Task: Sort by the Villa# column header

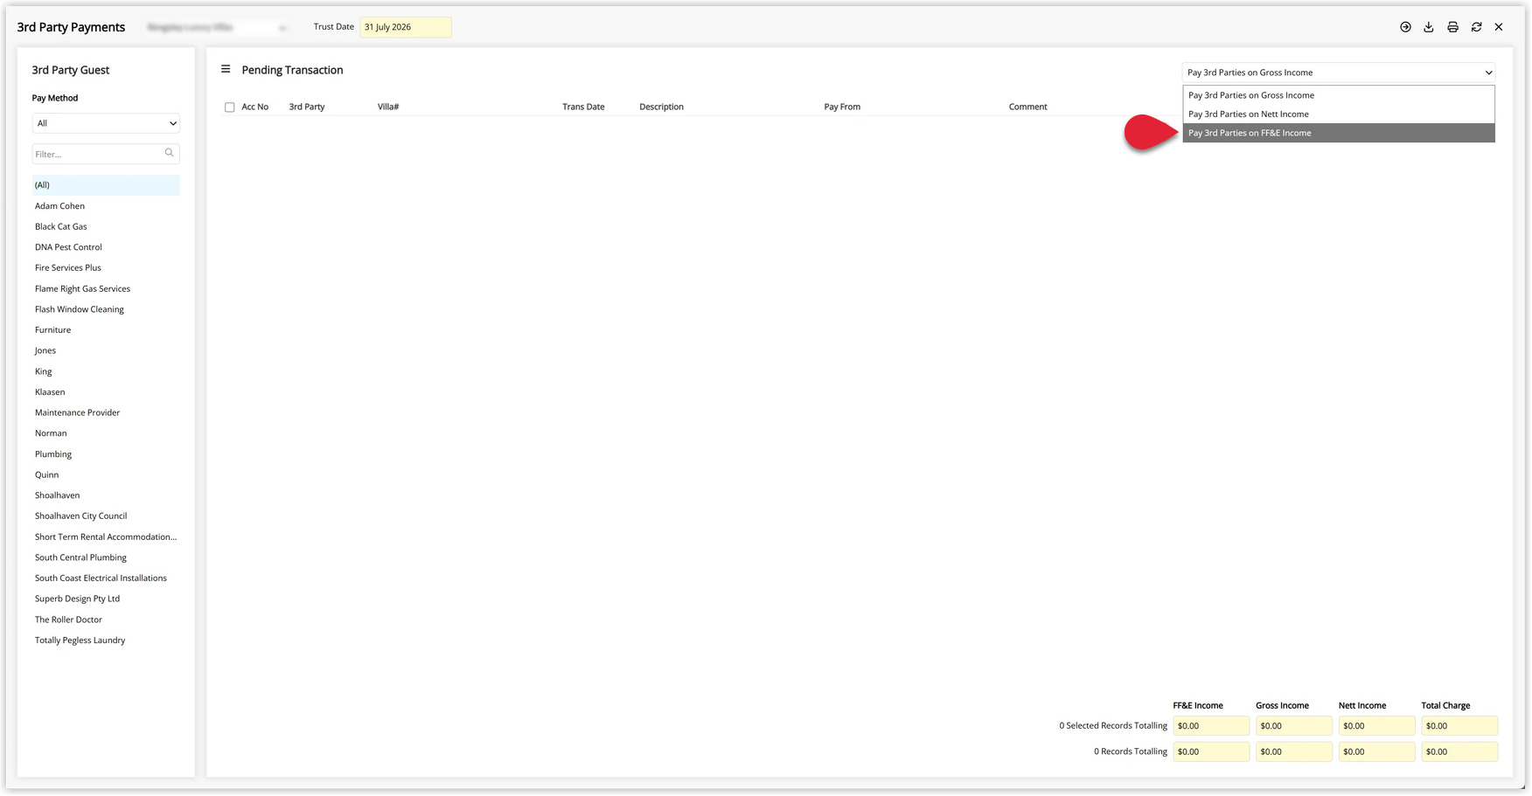Action: pos(388,107)
